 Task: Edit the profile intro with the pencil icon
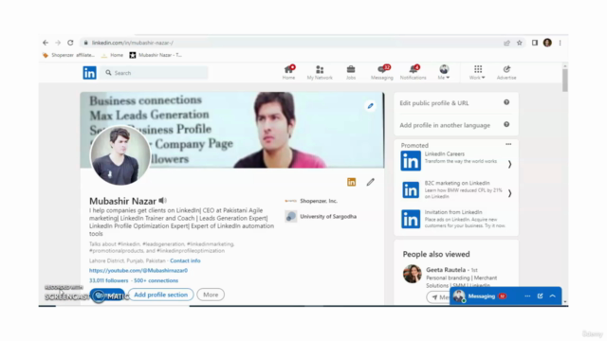tap(371, 182)
